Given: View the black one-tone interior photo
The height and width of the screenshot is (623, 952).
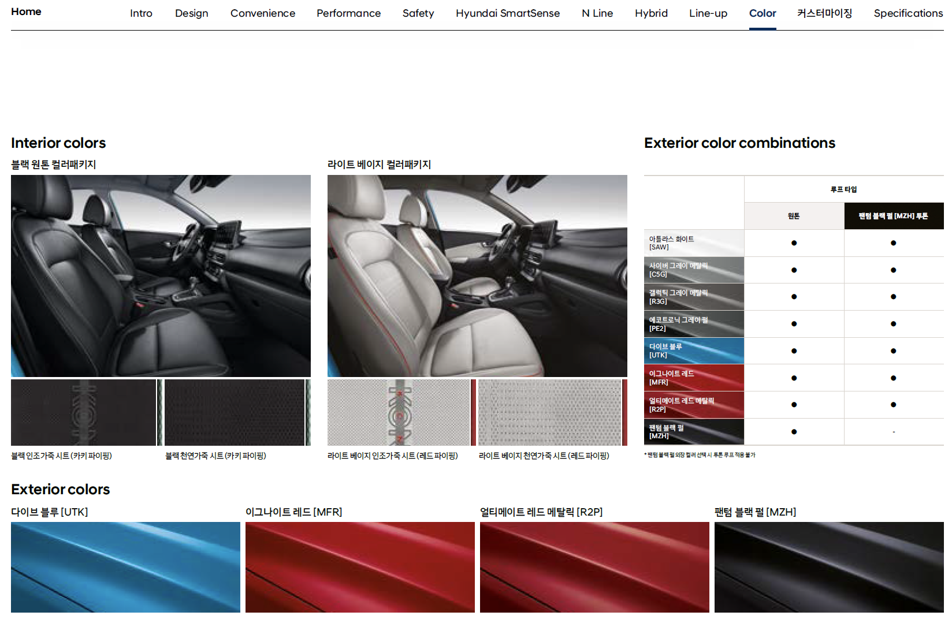Looking at the screenshot, I should [161, 276].
